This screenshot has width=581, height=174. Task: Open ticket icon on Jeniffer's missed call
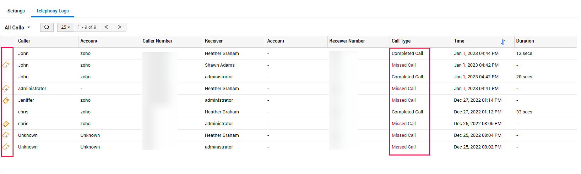tap(6, 100)
